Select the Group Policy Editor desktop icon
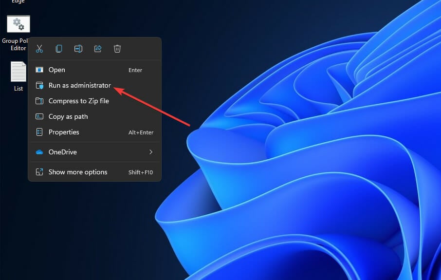Viewport: 441px width, 280px height. pyautogui.click(x=18, y=24)
